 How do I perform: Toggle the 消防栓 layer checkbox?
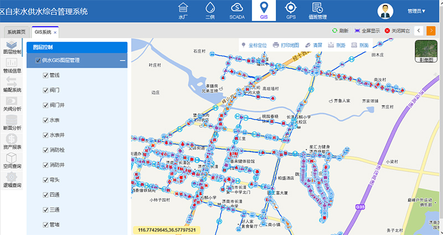[46, 150]
